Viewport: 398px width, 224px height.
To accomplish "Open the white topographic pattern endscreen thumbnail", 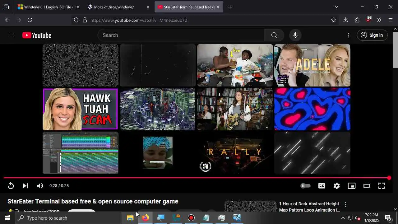I will [80, 65].
